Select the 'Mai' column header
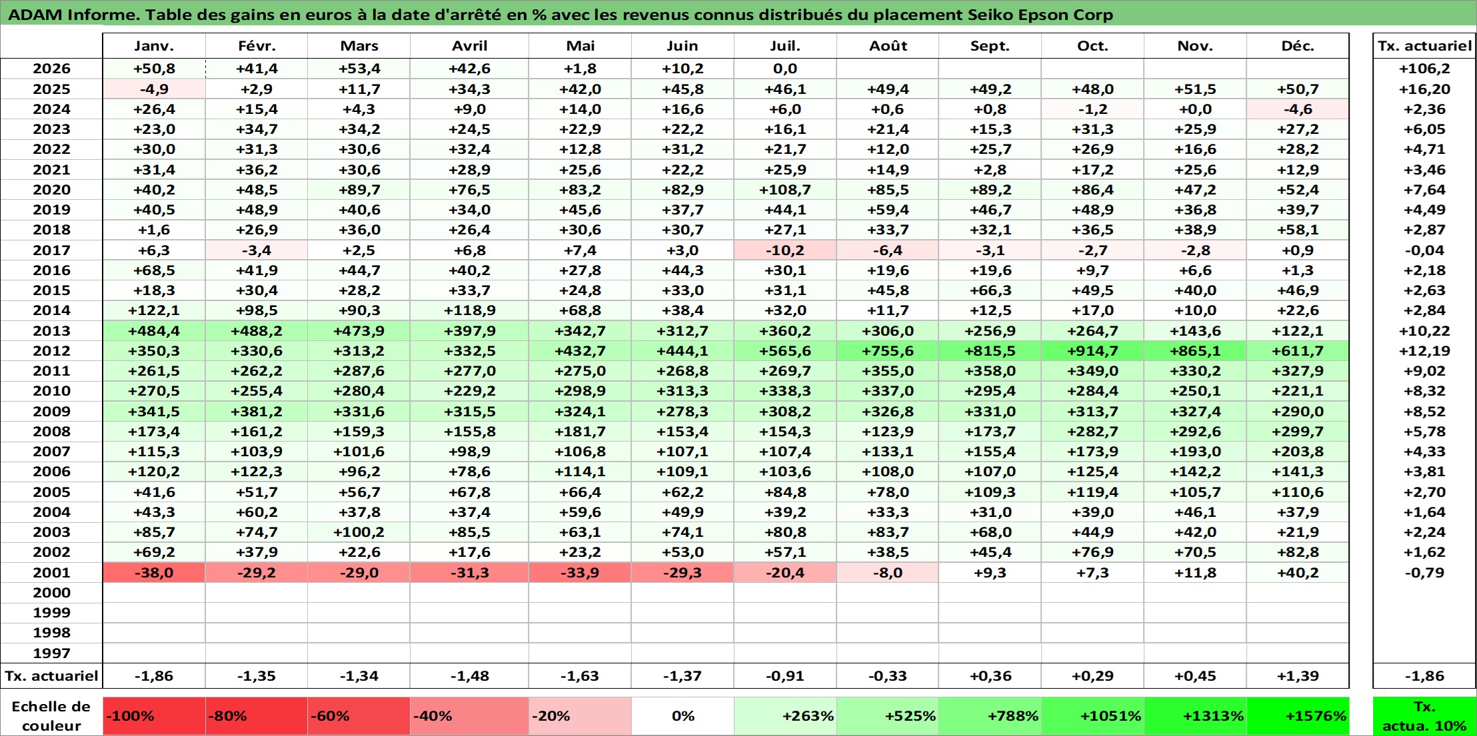This screenshot has height=736, width=1477. [580, 46]
